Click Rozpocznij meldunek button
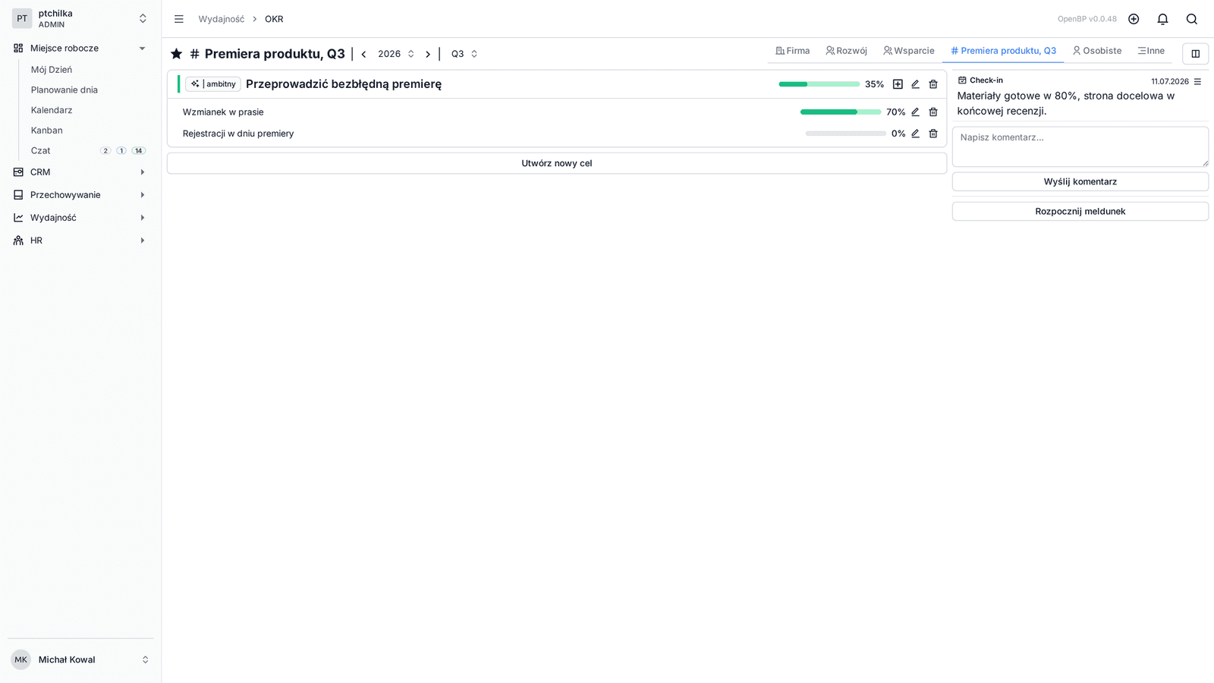The height and width of the screenshot is (683, 1214). (x=1080, y=211)
